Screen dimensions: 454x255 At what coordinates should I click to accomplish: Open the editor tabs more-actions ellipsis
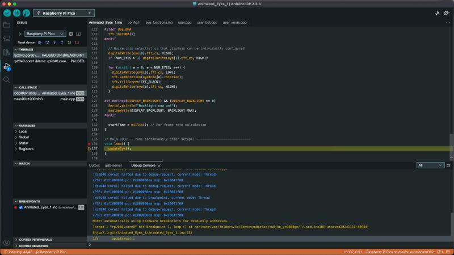tap(448, 22)
